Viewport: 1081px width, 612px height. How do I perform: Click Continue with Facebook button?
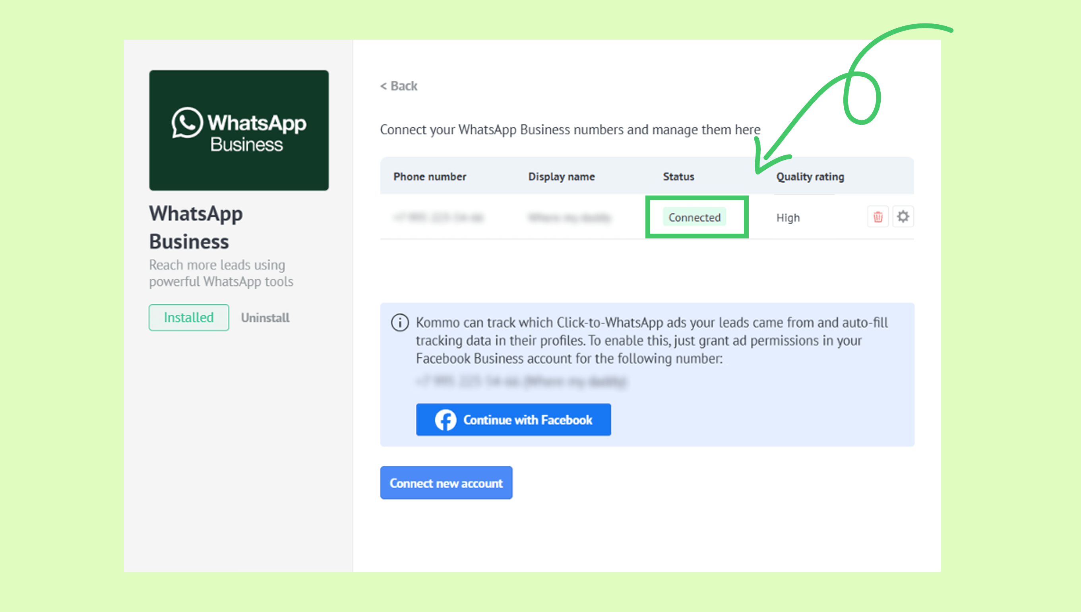tap(513, 420)
